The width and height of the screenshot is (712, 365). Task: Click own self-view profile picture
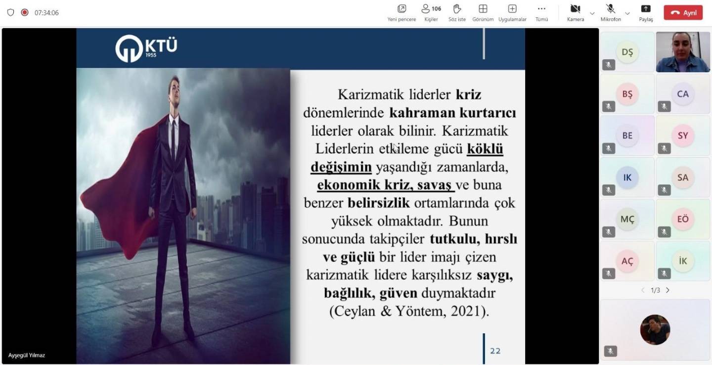pyautogui.click(x=655, y=330)
